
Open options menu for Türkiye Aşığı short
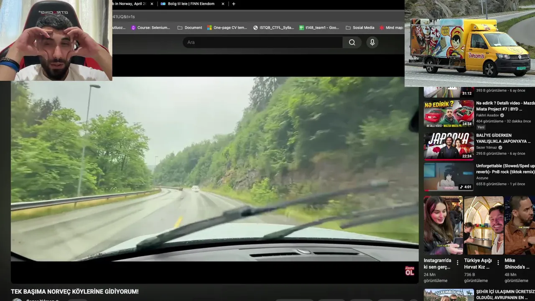coord(498,263)
